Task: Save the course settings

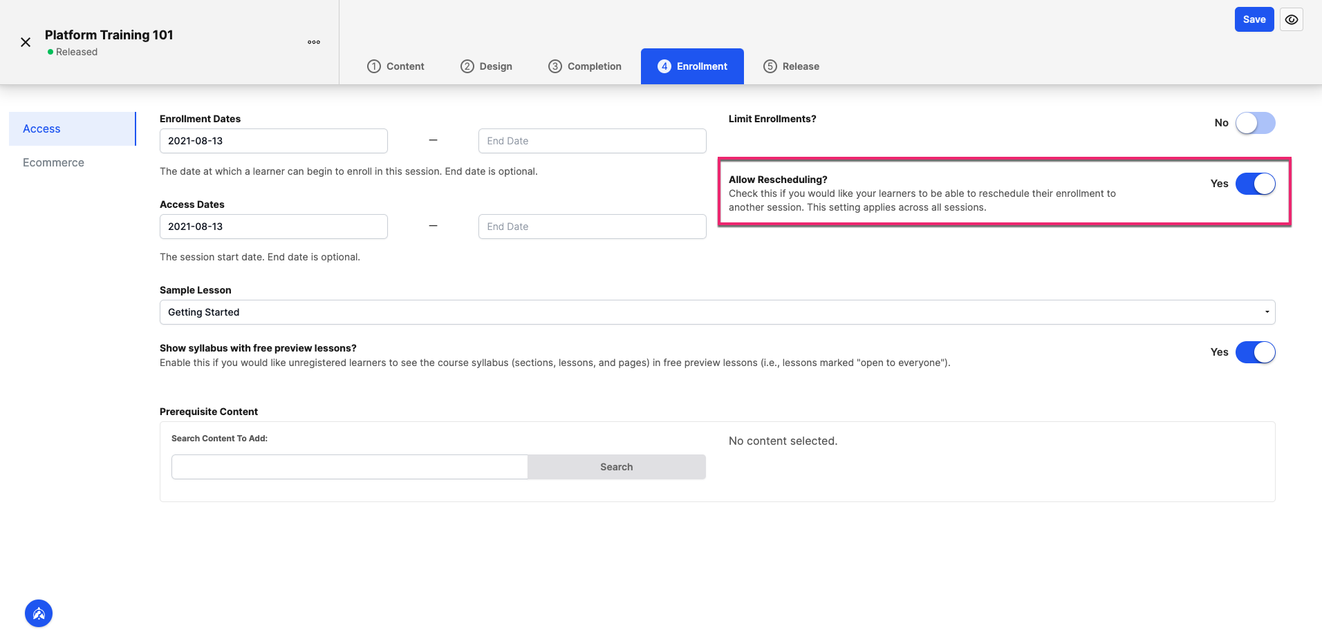Action: [1254, 19]
